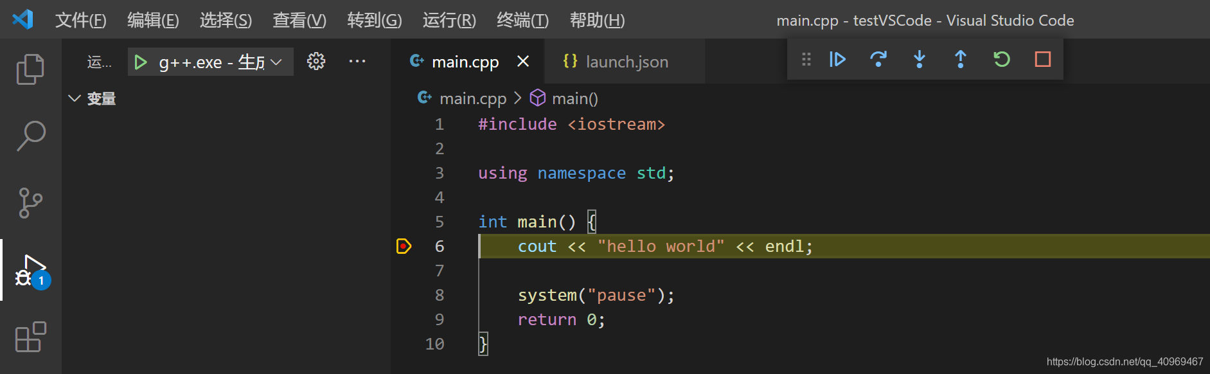
Task: Open the Extensions view
Action: [30, 337]
